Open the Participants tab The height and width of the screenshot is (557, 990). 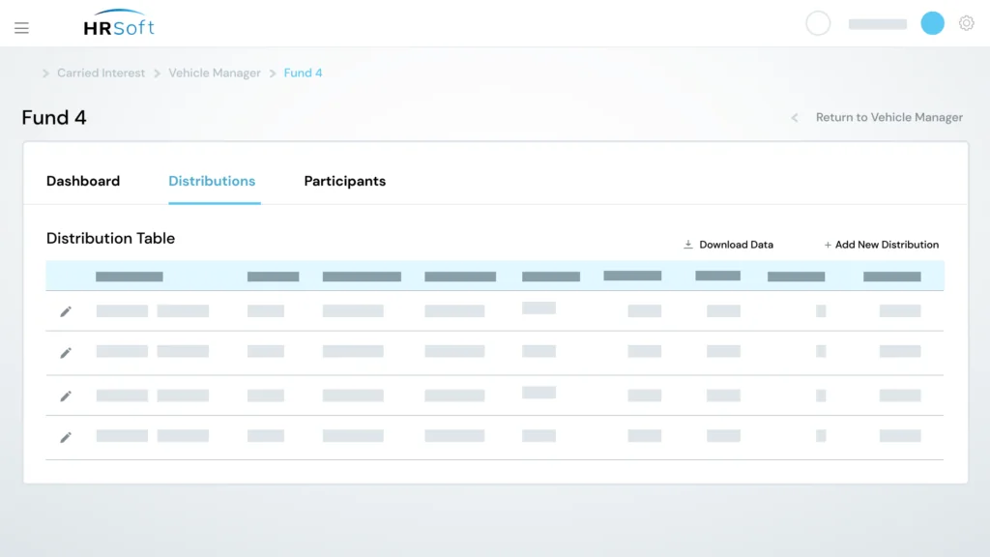(x=345, y=181)
